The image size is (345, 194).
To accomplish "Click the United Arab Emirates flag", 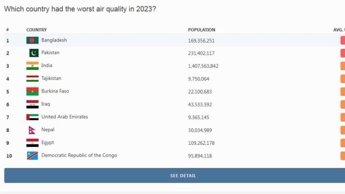I will click(x=32, y=117).
